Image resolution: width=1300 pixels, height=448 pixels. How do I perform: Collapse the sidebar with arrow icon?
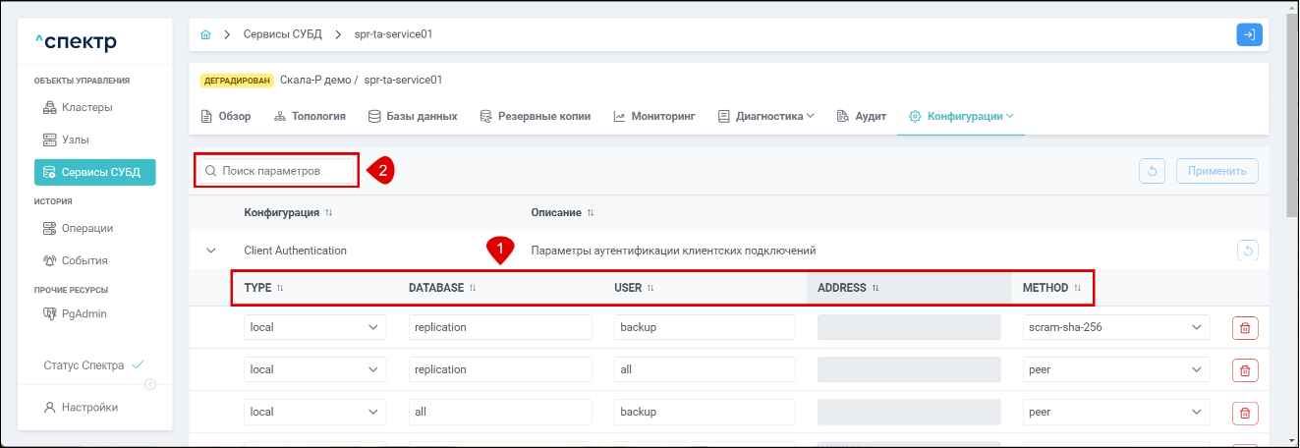pyautogui.click(x=150, y=384)
